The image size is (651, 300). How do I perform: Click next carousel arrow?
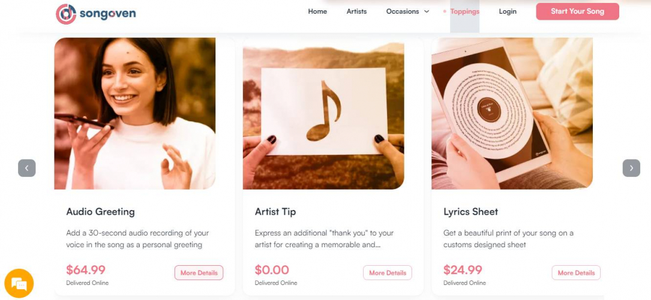[x=631, y=168]
